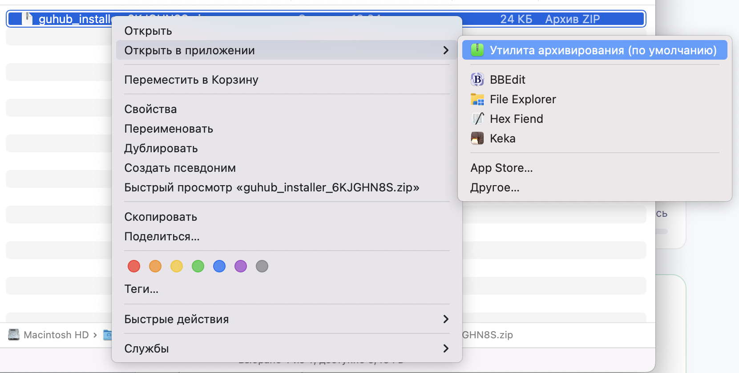
Task: Apply the purple color tag
Action: (x=241, y=266)
